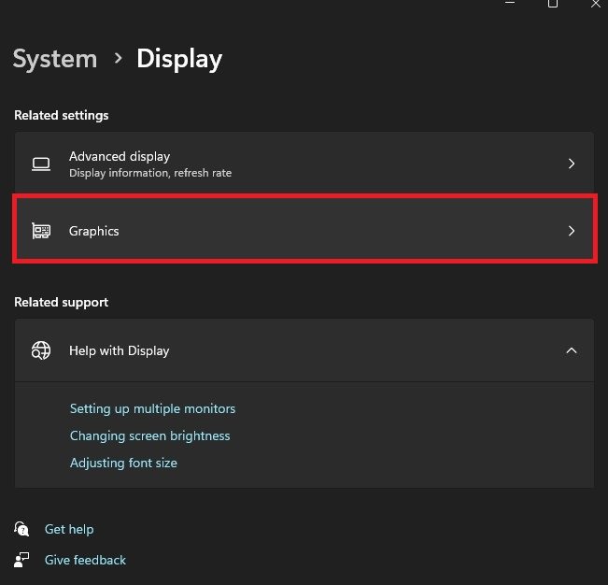Image resolution: width=608 pixels, height=585 pixels.
Task: Click the Give feedback person icon
Action: pos(22,560)
